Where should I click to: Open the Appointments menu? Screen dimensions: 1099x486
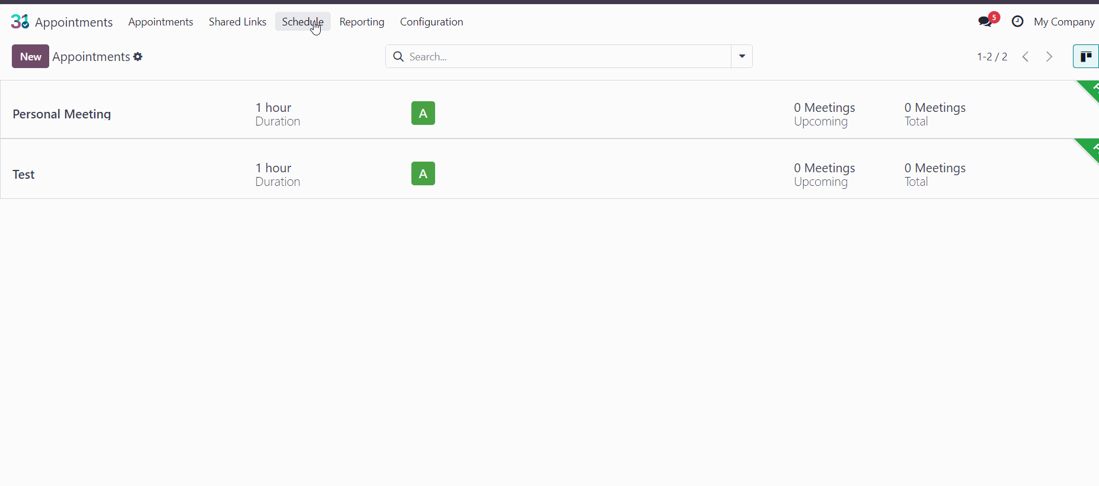pos(161,22)
